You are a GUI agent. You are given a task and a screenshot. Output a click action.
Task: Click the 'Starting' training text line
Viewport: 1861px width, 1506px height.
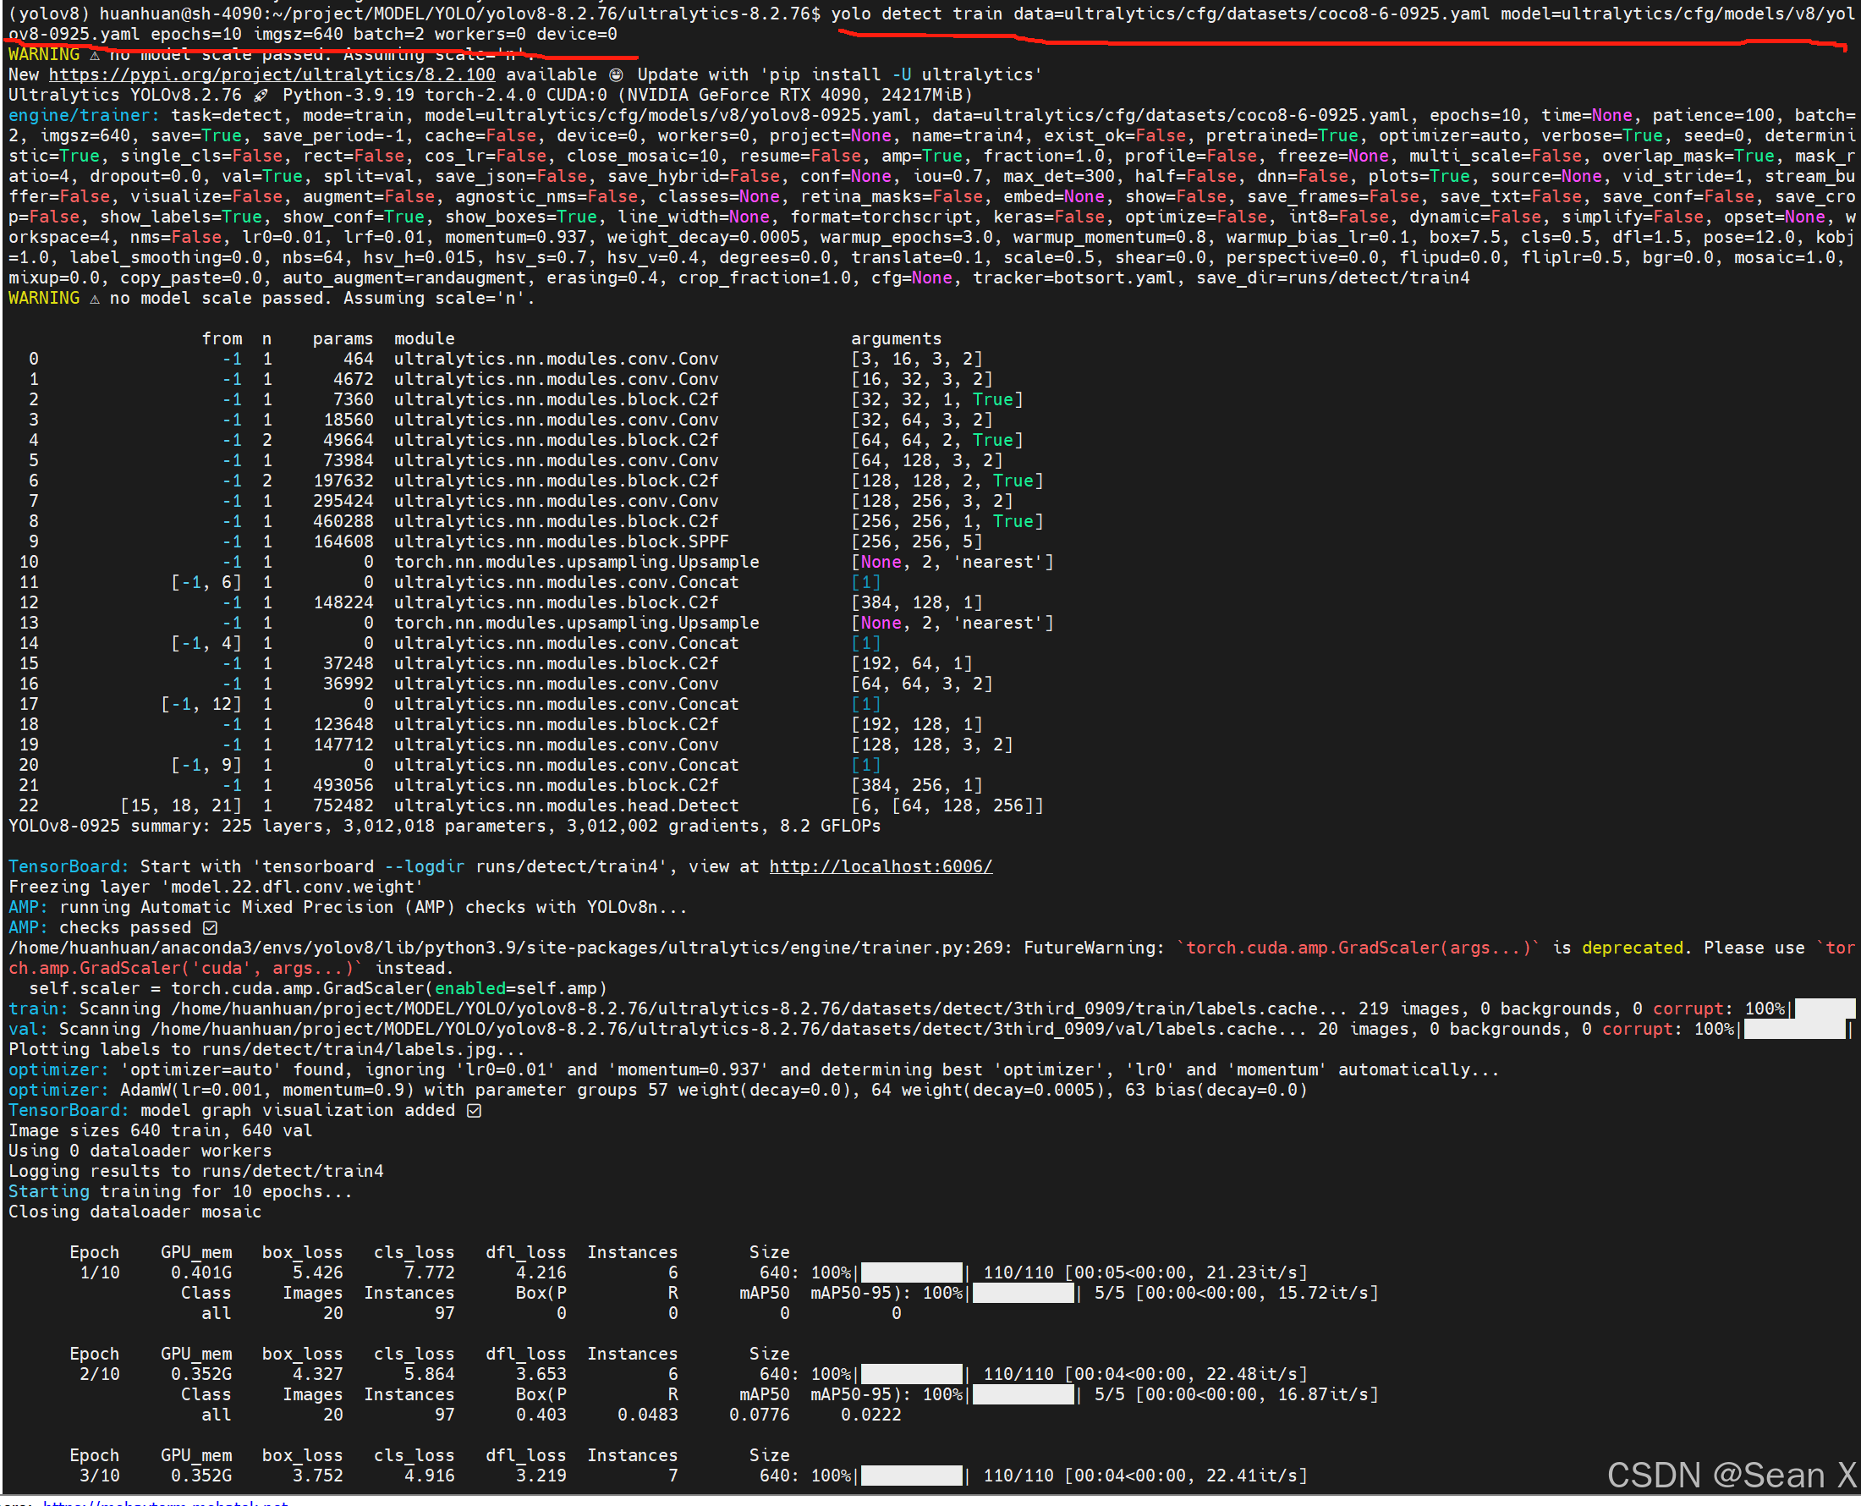(x=48, y=1191)
